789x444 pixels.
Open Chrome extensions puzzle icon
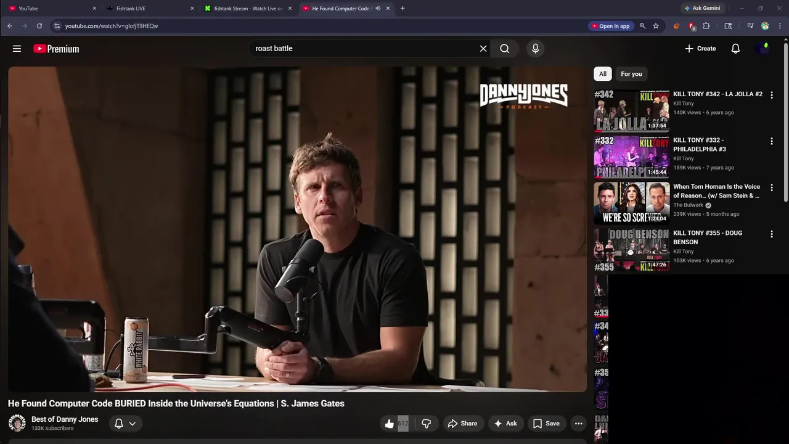tap(706, 26)
